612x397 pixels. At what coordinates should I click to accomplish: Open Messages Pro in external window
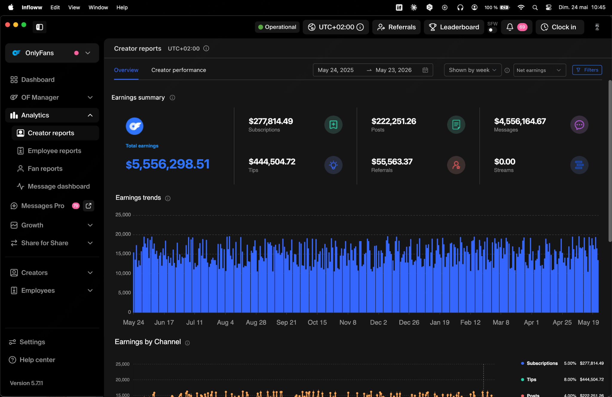[x=88, y=206]
